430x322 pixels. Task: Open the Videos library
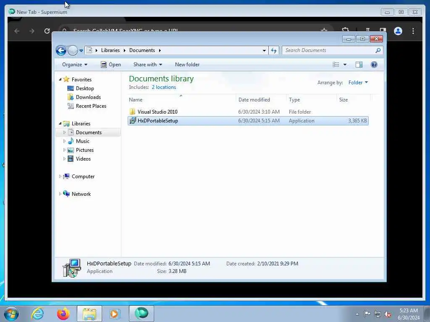pos(83,159)
